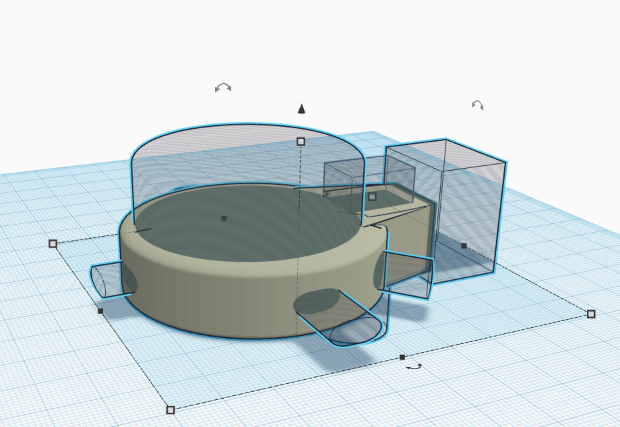The image size is (620, 427).
Task: Click the bottom white corner handle
Action: click(171, 410)
